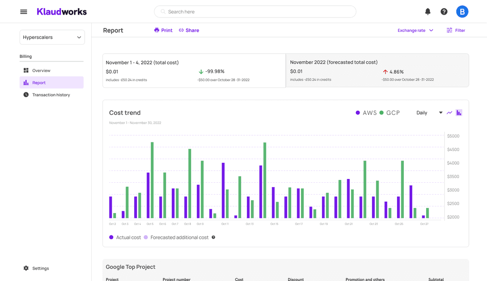Switch to bar chart view
487x281 pixels.
459,112
